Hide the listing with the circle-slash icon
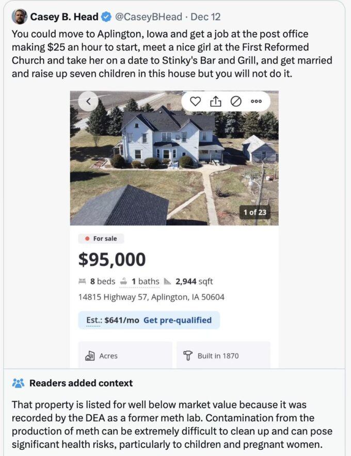Image resolution: width=351 pixels, height=456 pixels. point(235,102)
